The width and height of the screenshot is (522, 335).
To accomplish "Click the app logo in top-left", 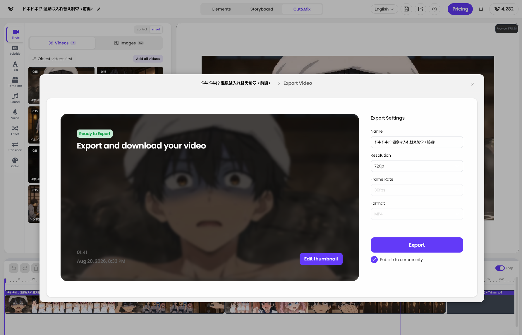I will pos(11,9).
